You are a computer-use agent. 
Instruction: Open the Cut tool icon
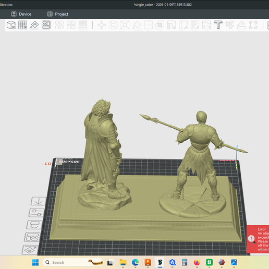(148, 25)
